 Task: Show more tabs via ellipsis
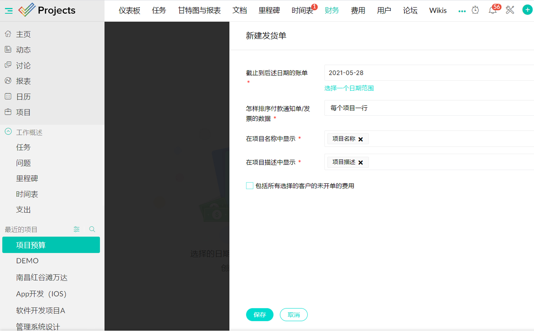point(462,11)
